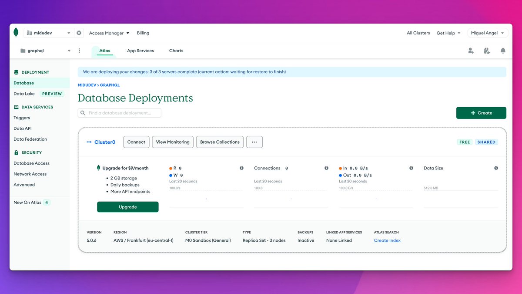Click the green Upgrade button

click(128, 207)
